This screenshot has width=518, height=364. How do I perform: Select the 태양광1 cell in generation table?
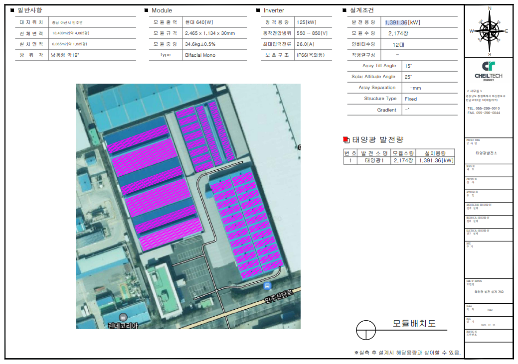[374, 160]
